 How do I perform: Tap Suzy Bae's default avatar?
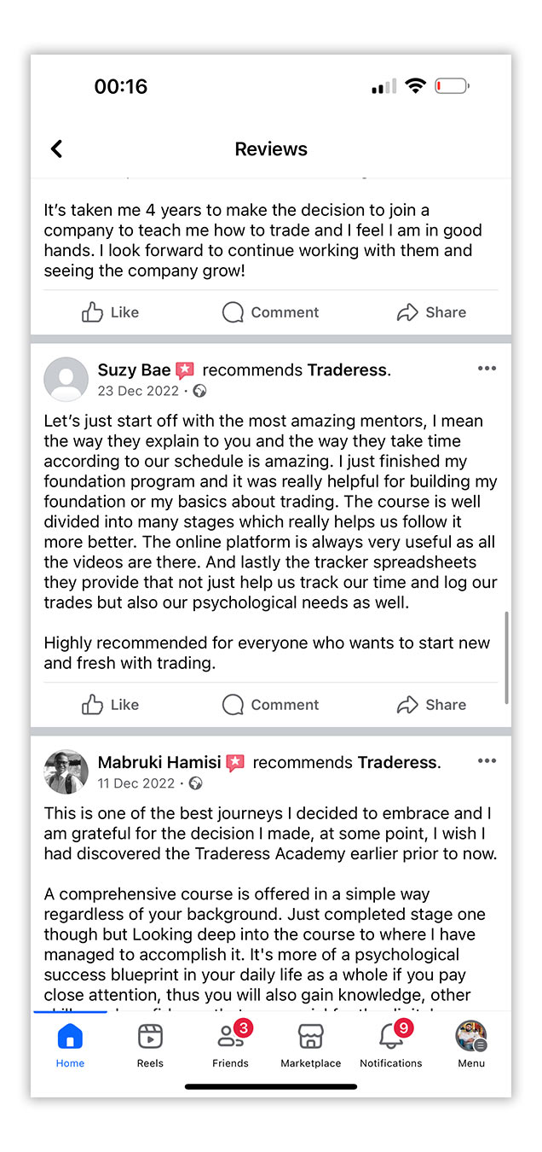click(x=66, y=379)
